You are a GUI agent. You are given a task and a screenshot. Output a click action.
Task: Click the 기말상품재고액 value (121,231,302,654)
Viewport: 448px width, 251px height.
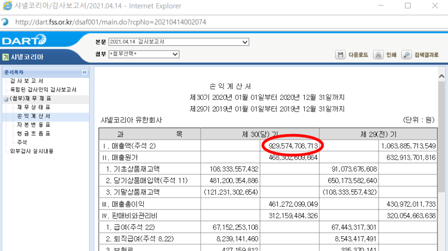tap(231, 192)
